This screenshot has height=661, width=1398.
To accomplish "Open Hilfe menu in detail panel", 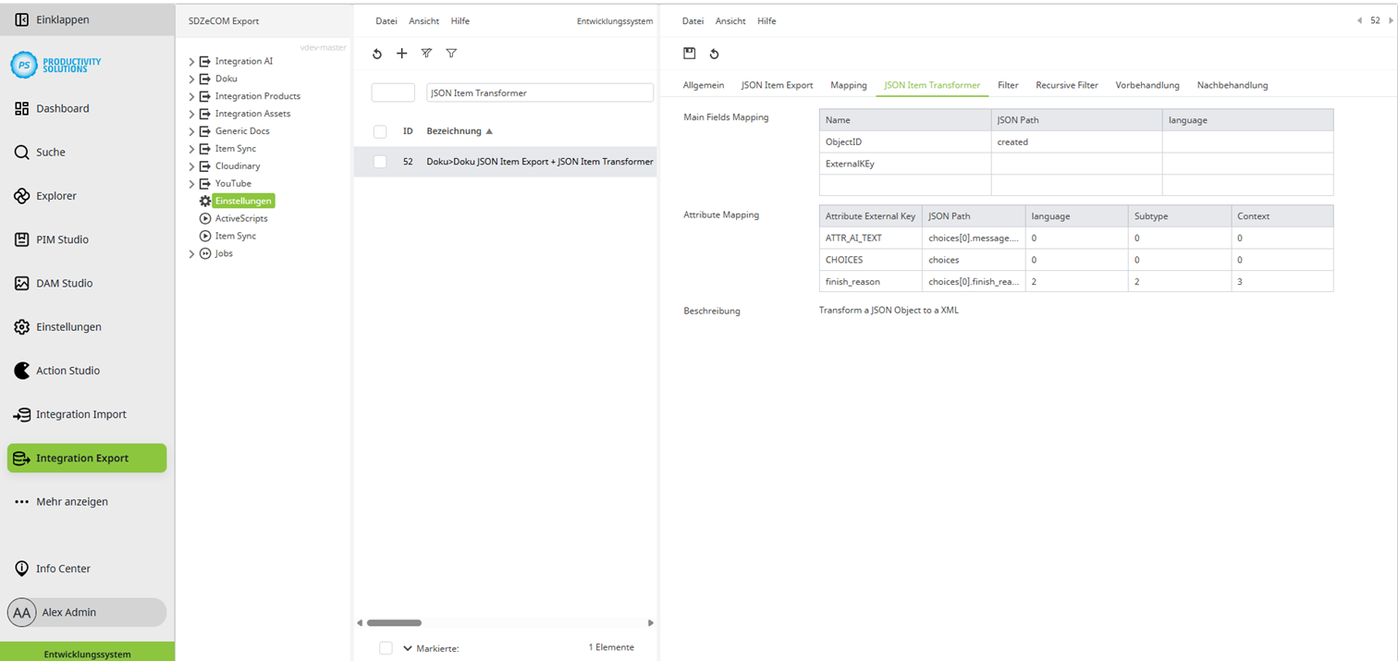I will [x=766, y=21].
